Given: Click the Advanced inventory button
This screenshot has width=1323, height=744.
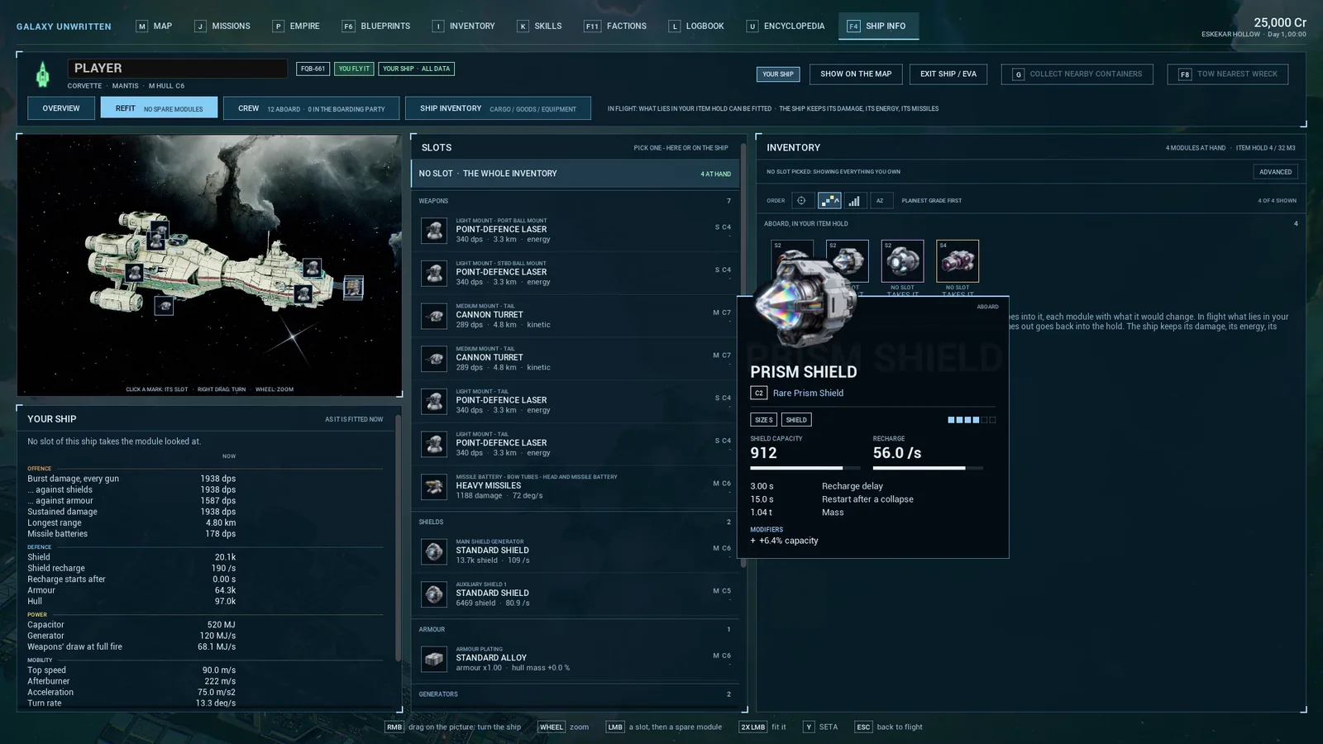Looking at the screenshot, I should click(1275, 172).
